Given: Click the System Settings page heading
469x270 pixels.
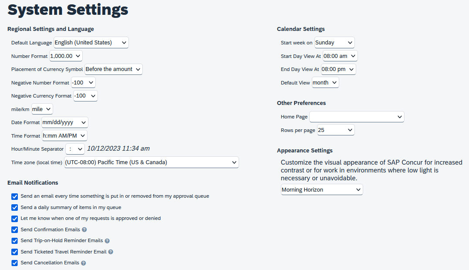Looking at the screenshot, I should [x=67, y=9].
